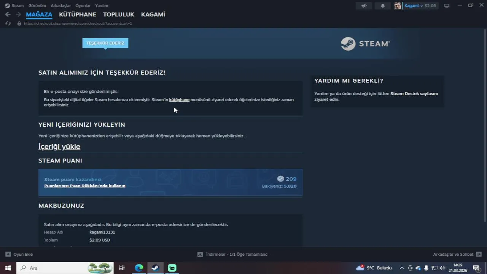Switch to the MAĞAZA tab
Image resolution: width=487 pixels, height=274 pixels.
point(39,14)
